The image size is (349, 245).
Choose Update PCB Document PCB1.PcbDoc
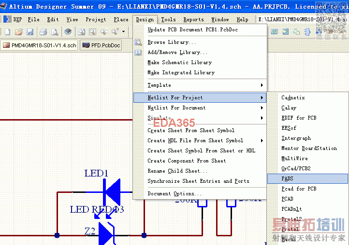coord(200,29)
